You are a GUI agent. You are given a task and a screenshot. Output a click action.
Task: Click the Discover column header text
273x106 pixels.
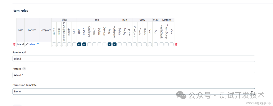click(x=104, y=32)
